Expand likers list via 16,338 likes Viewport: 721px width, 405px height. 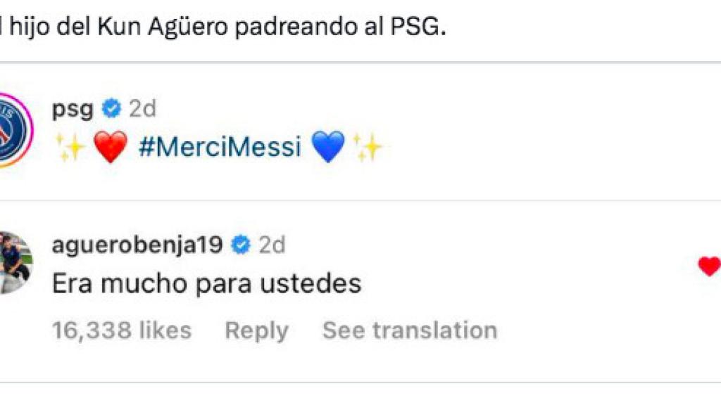pos(121,328)
